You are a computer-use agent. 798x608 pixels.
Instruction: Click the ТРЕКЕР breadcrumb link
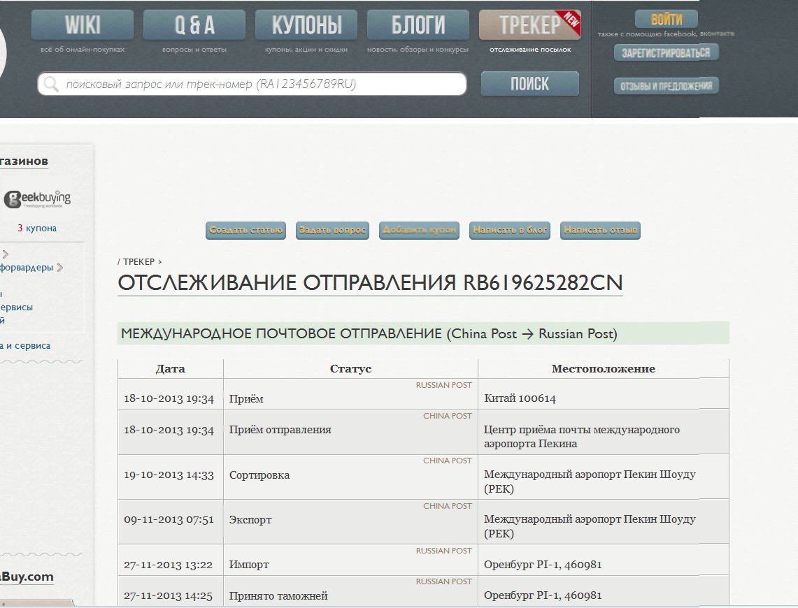coord(138,262)
